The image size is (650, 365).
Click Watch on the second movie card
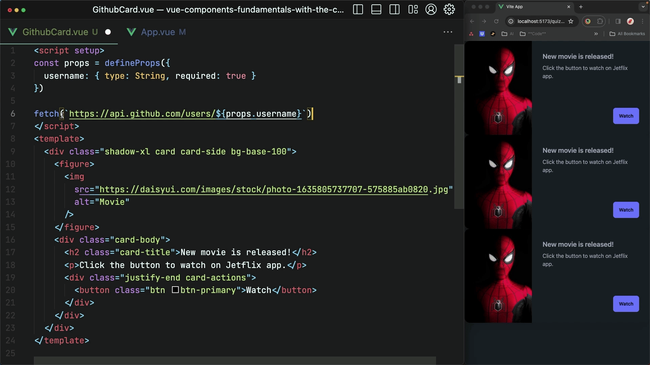click(x=626, y=210)
